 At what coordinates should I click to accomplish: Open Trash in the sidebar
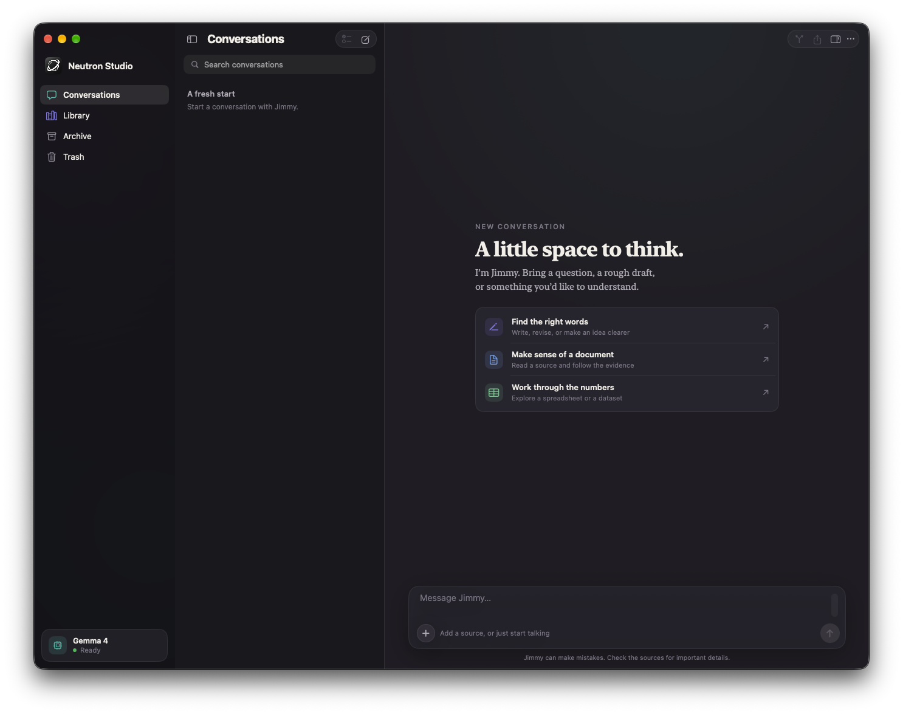(x=105, y=157)
